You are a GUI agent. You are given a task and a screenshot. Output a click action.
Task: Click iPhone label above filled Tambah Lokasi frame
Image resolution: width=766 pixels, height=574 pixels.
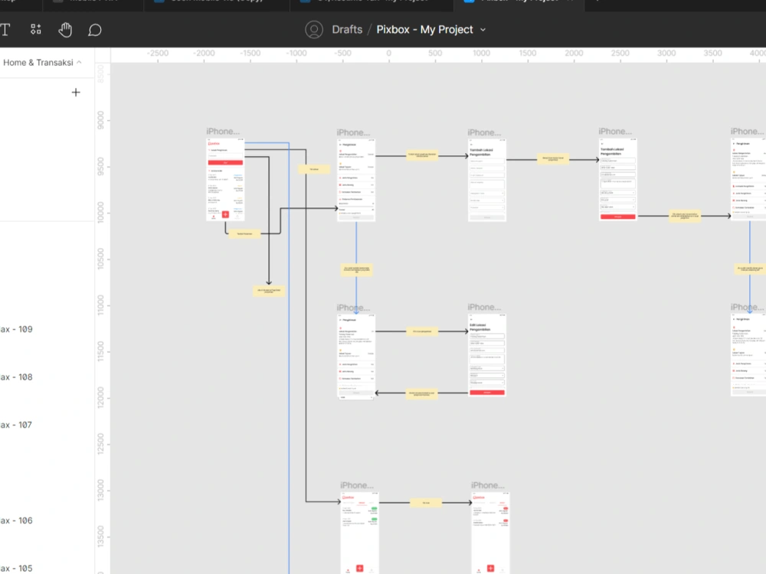615,132
